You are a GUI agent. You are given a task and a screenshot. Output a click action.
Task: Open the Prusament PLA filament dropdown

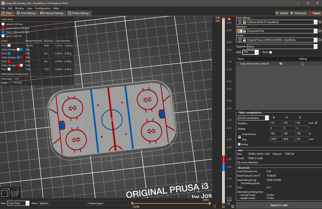316,31
